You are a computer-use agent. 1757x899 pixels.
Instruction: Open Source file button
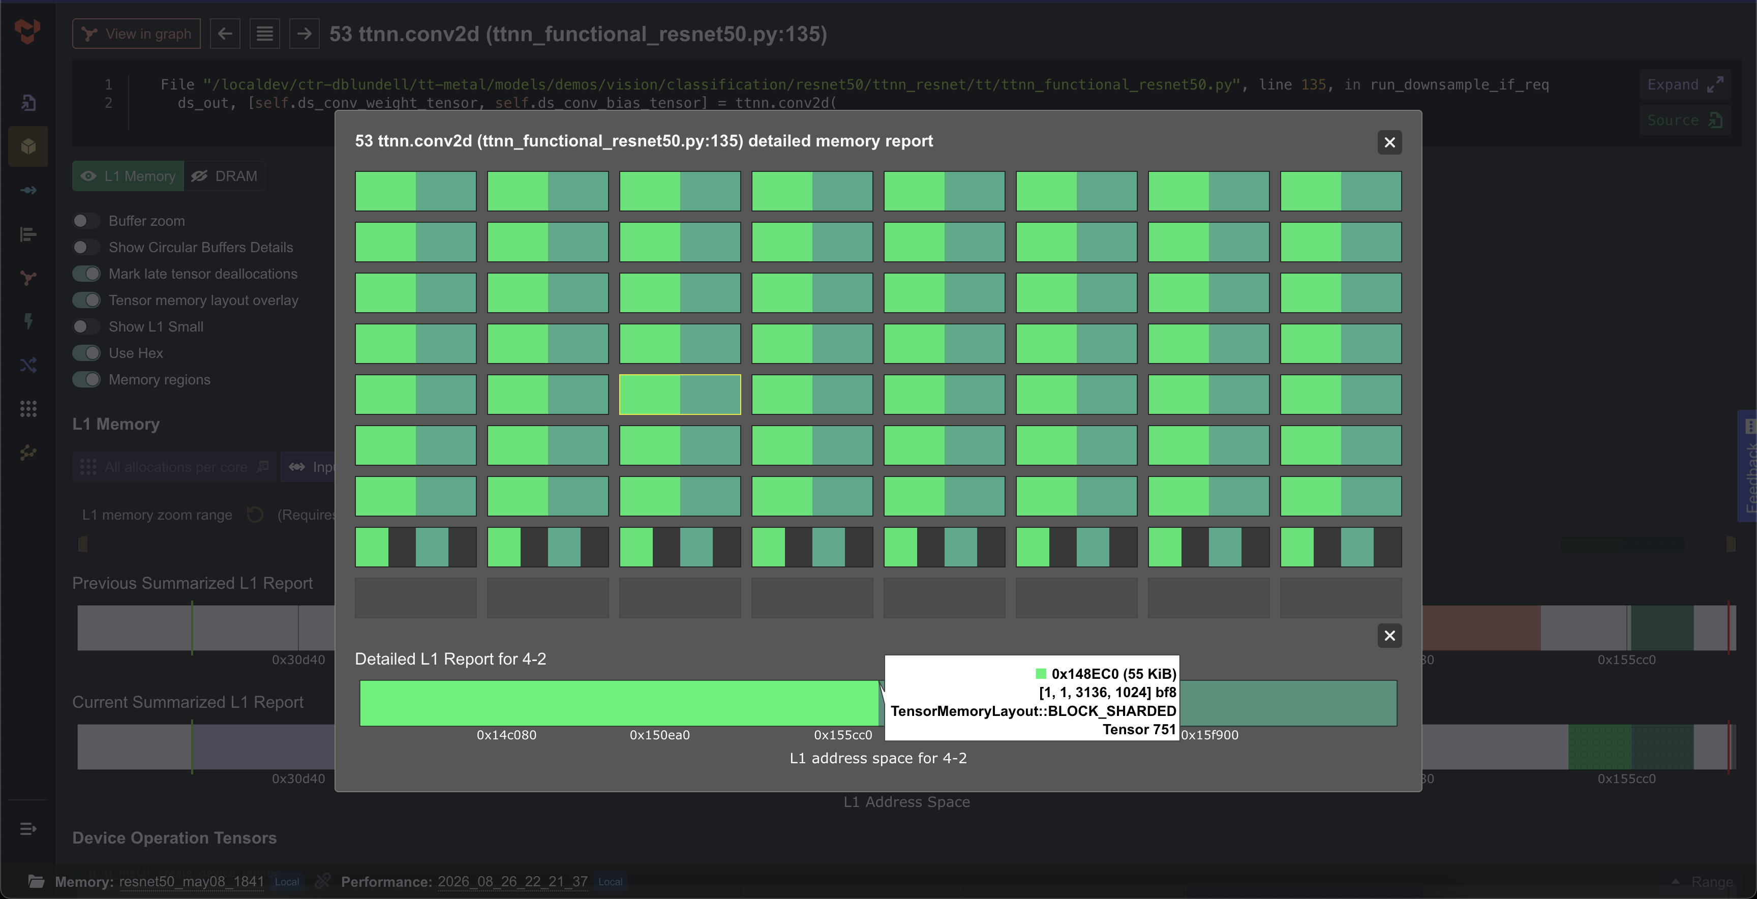coord(1685,120)
